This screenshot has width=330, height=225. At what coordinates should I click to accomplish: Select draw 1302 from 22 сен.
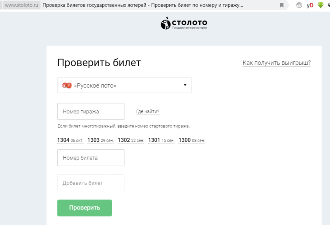pyautogui.click(x=131, y=140)
